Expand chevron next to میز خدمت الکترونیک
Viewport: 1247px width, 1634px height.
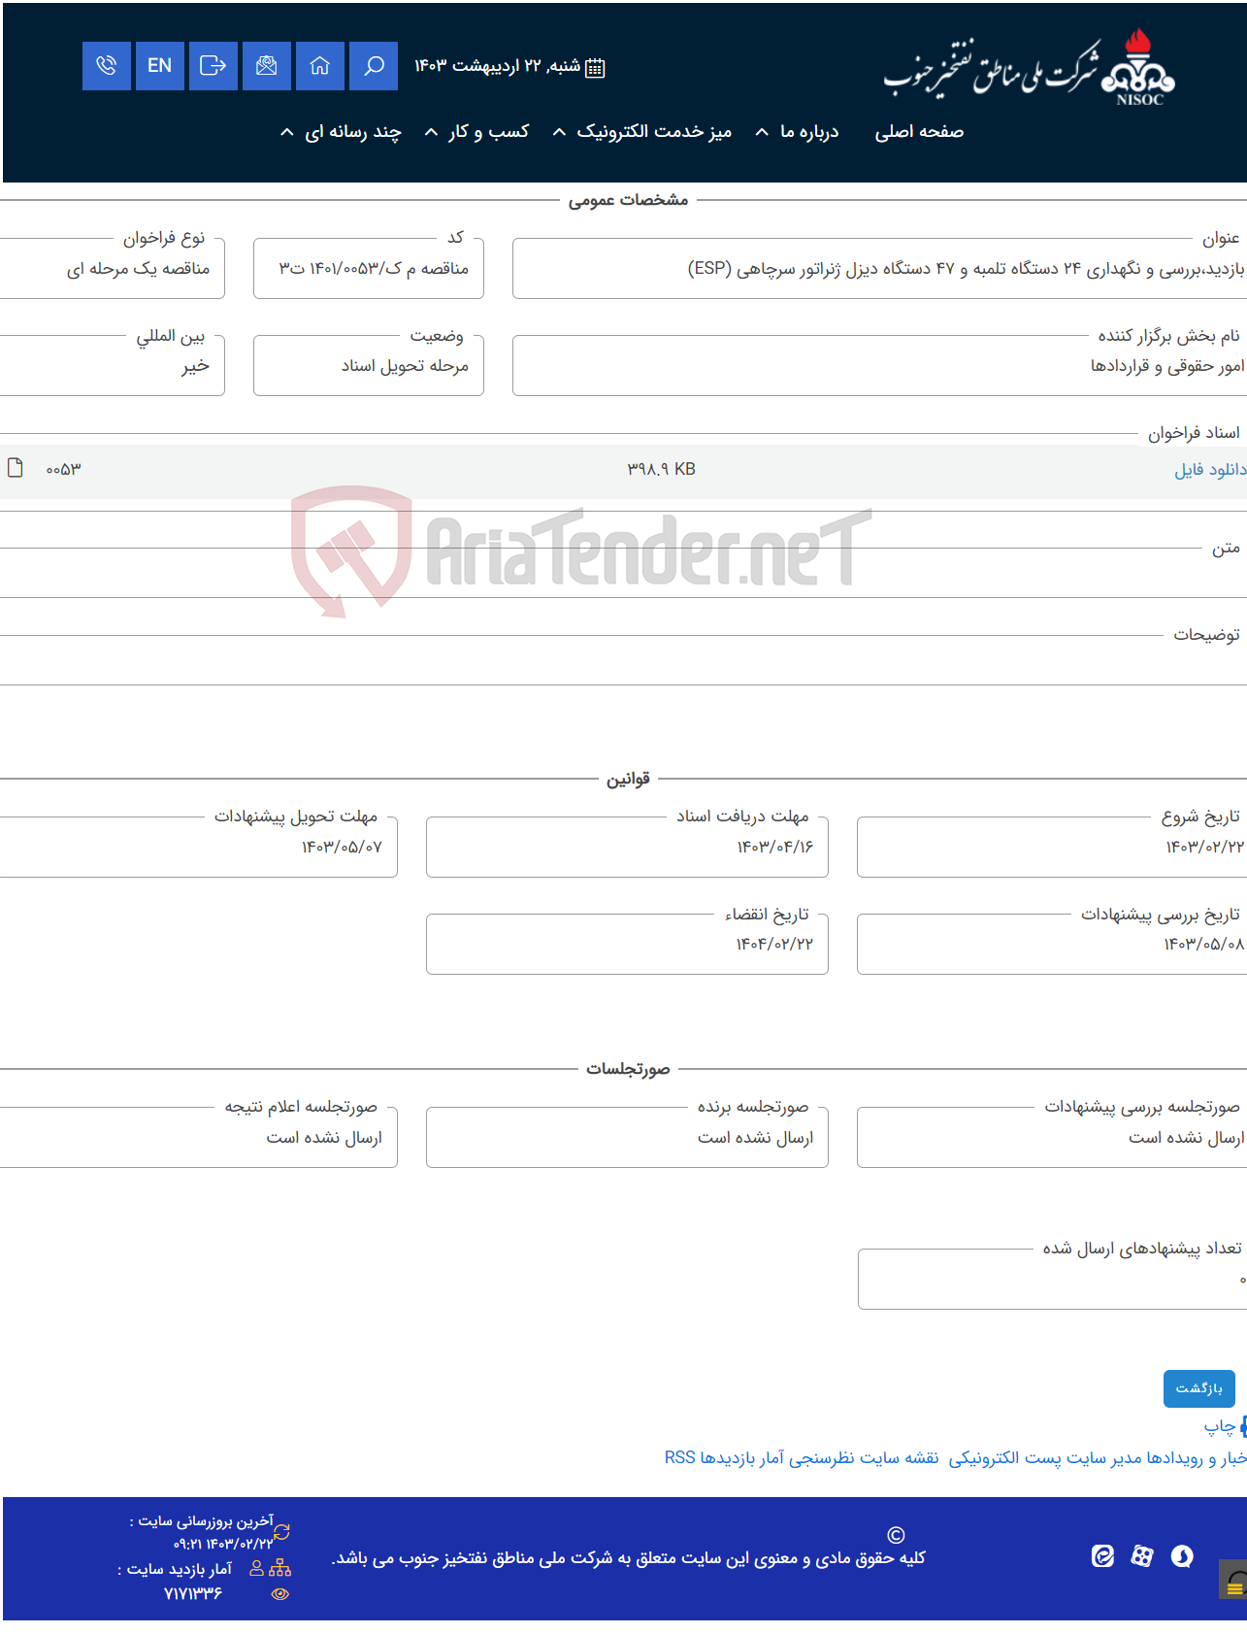point(559,132)
